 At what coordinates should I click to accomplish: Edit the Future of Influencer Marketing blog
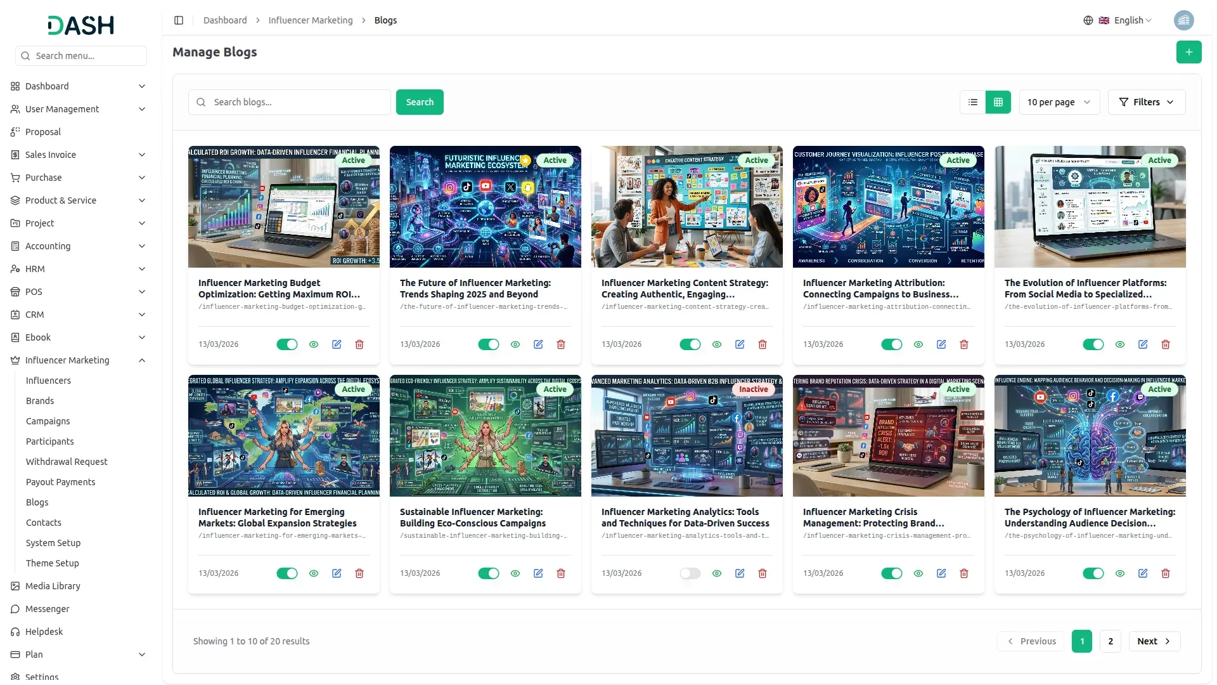538,344
